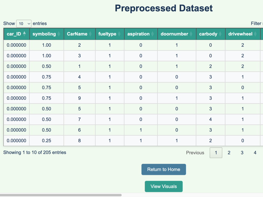Image resolution: width=263 pixels, height=197 pixels.
Task: Click the View Visuals button
Action: coord(164,186)
